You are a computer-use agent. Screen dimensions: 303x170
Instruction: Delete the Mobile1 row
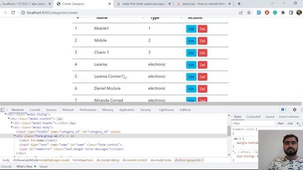[202, 29]
